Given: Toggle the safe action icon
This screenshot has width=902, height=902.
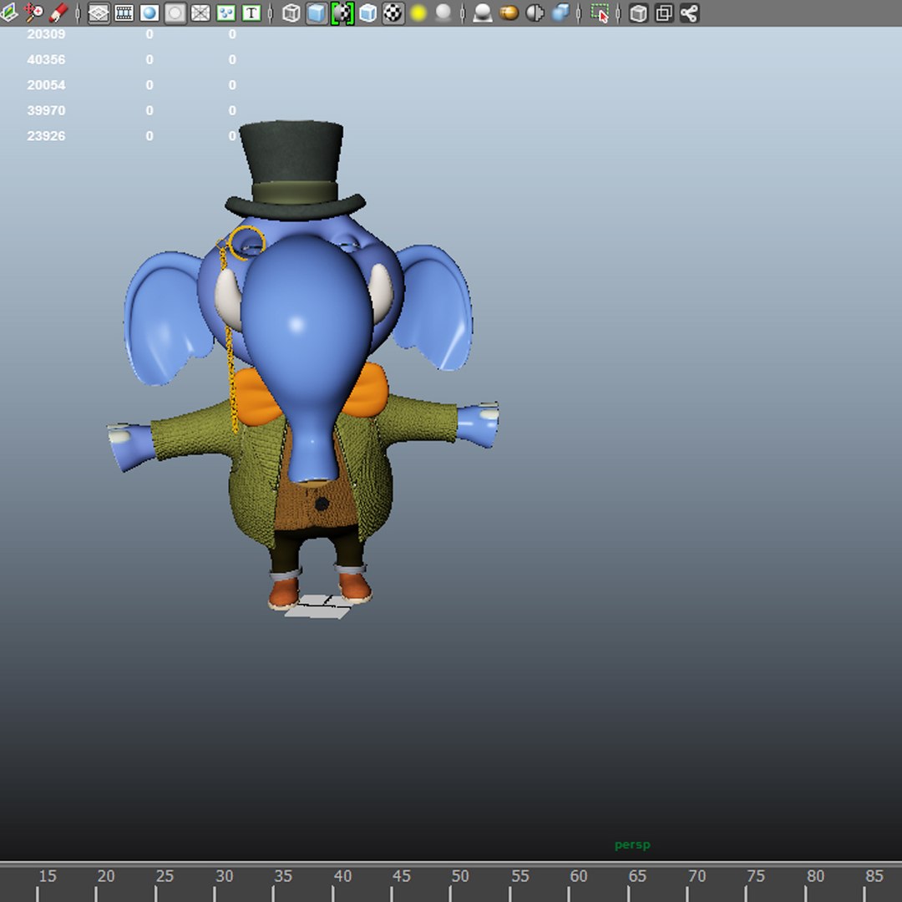Looking at the screenshot, I should pyautogui.click(x=225, y=13).
